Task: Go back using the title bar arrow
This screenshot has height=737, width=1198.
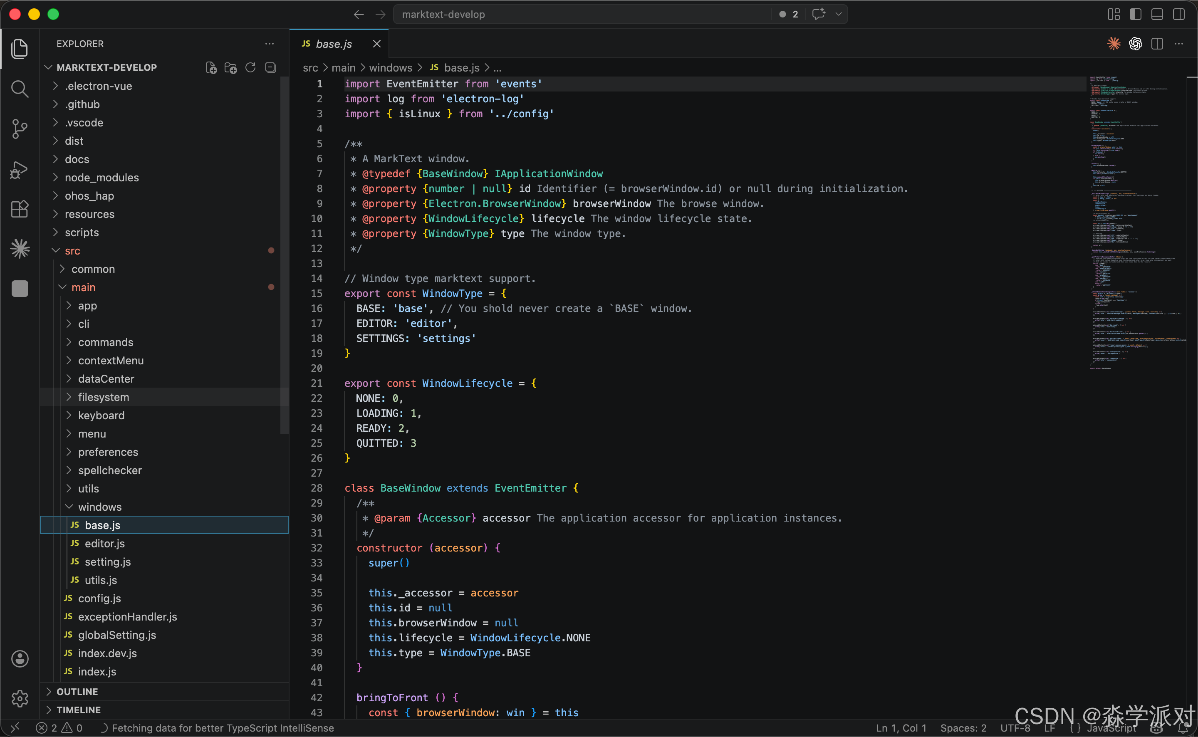Action: [359, 15]
